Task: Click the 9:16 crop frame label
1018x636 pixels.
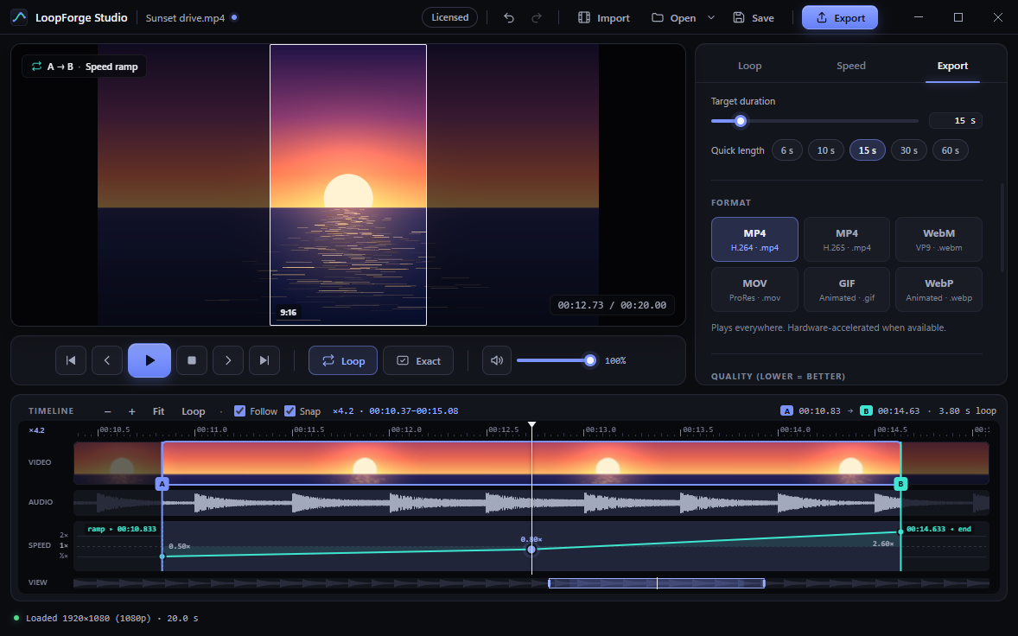Action: click(x=289, y=312)
